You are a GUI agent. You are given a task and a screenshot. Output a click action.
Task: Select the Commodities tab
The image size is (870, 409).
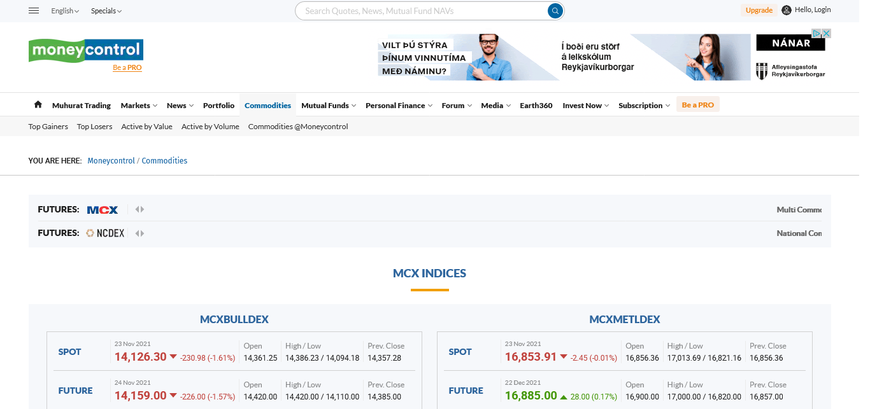[267, 106]
